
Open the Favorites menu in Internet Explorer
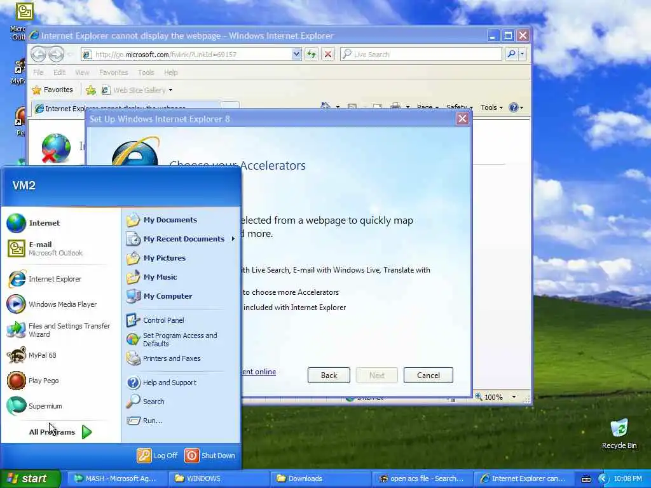point(113,72)
